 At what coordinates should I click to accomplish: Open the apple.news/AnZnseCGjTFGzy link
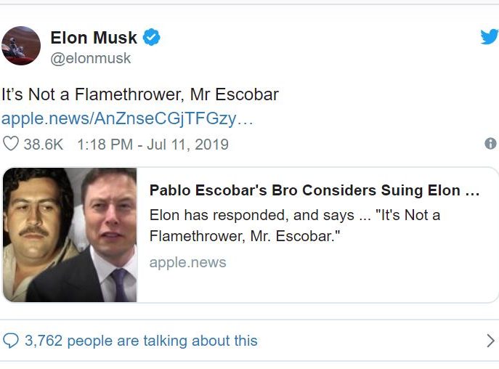pos(127,118)
